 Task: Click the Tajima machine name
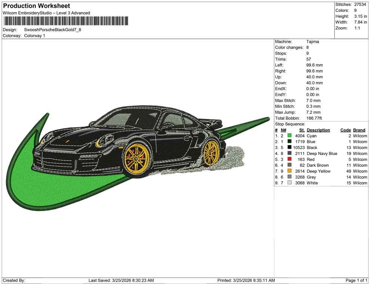point(313,41)
